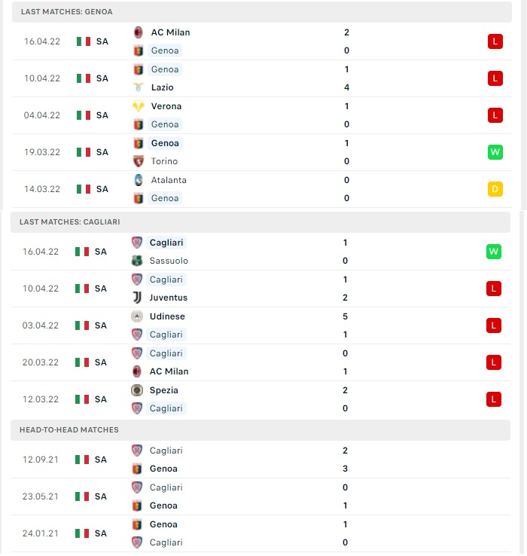Click the red L badge for Udinese loss
Viewport: 527px width, 556px height.
(x=494, y=325)
